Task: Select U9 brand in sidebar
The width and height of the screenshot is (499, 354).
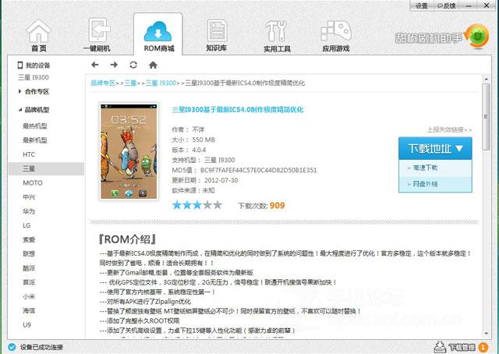Action: click(27, 325)
